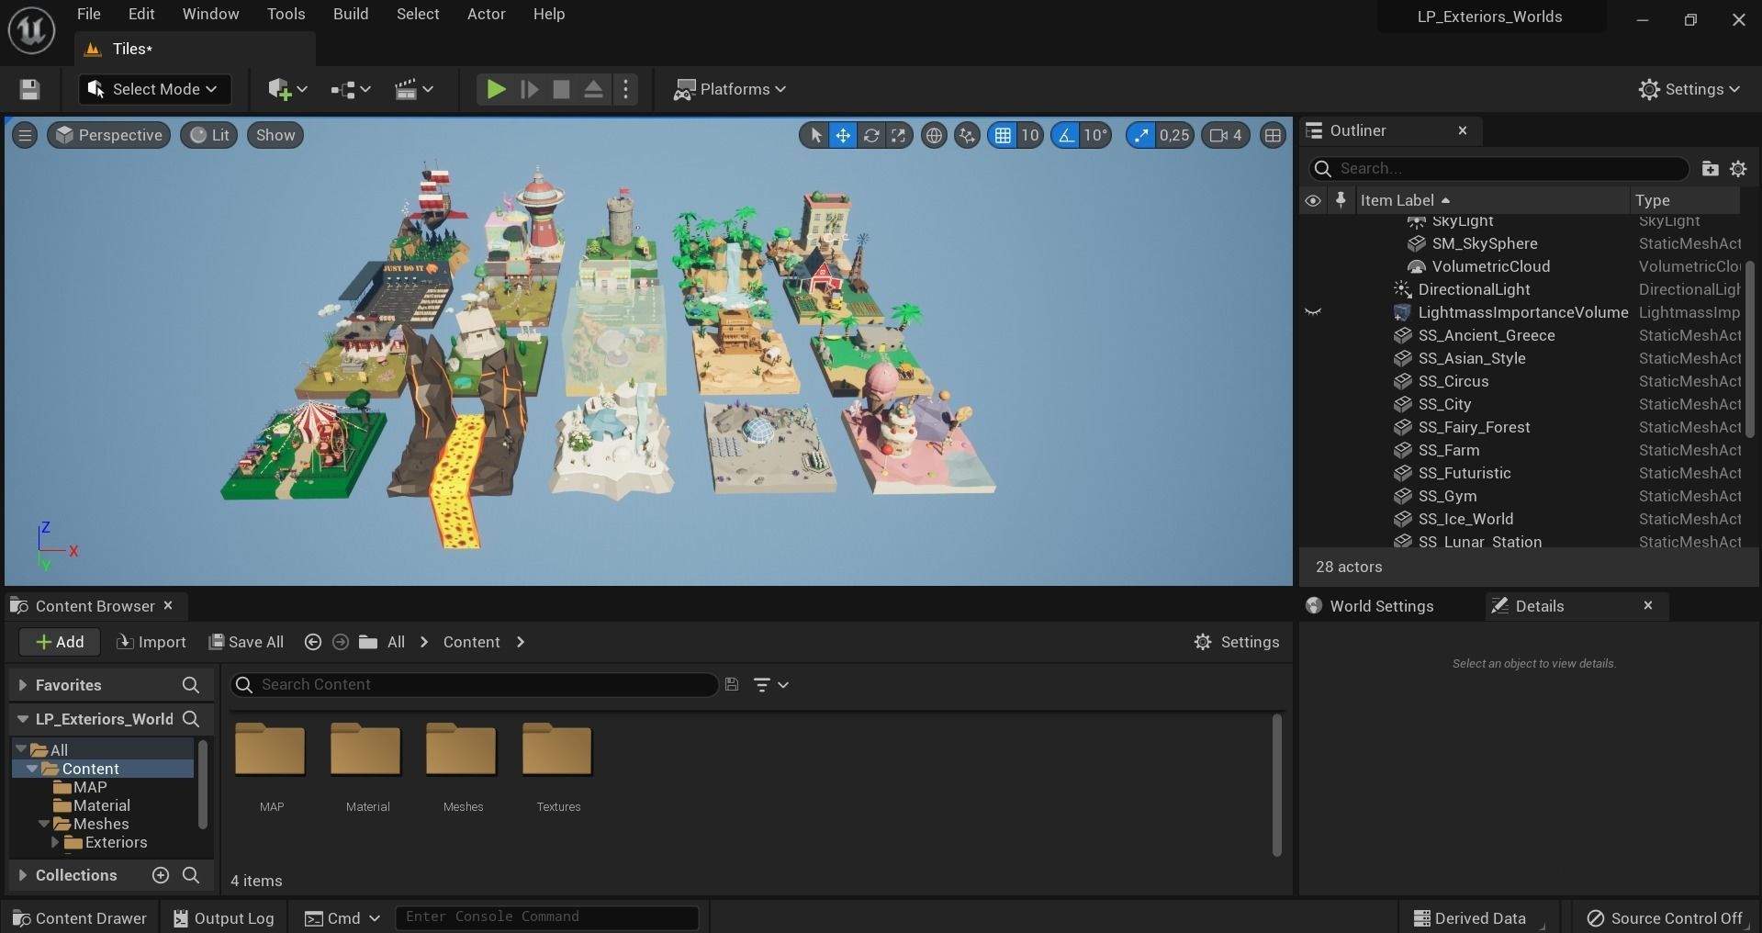The height and width of the screenshot is (933, 1762).
Task: Open the Content Browser filter dropdown
Action: (770, 684)
